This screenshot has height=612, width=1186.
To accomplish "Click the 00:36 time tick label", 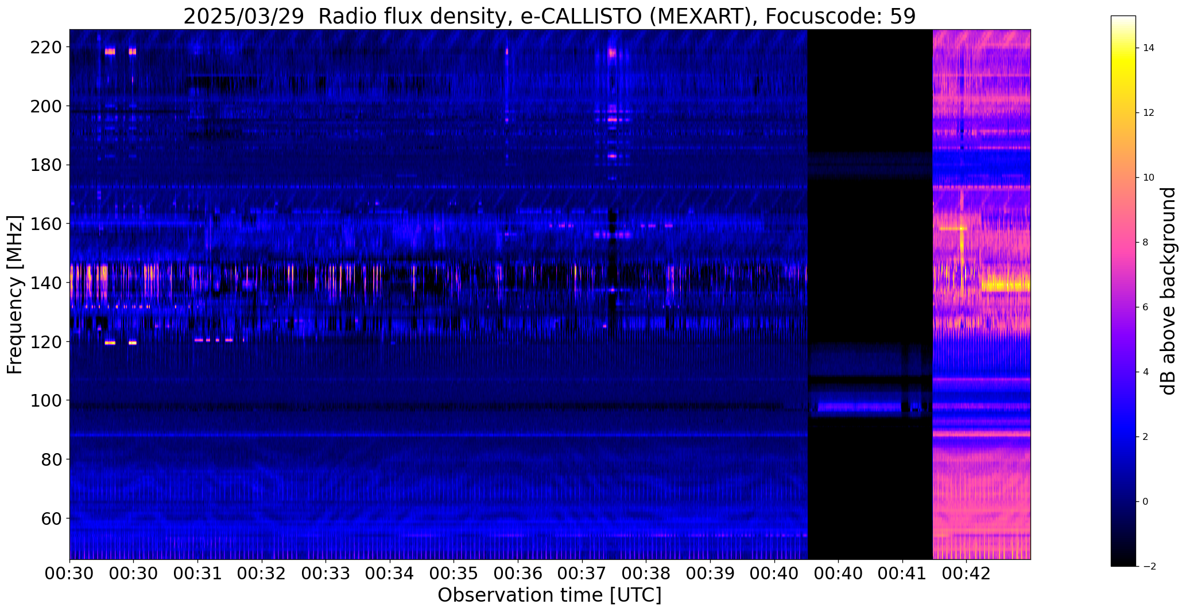I will 518,572.
